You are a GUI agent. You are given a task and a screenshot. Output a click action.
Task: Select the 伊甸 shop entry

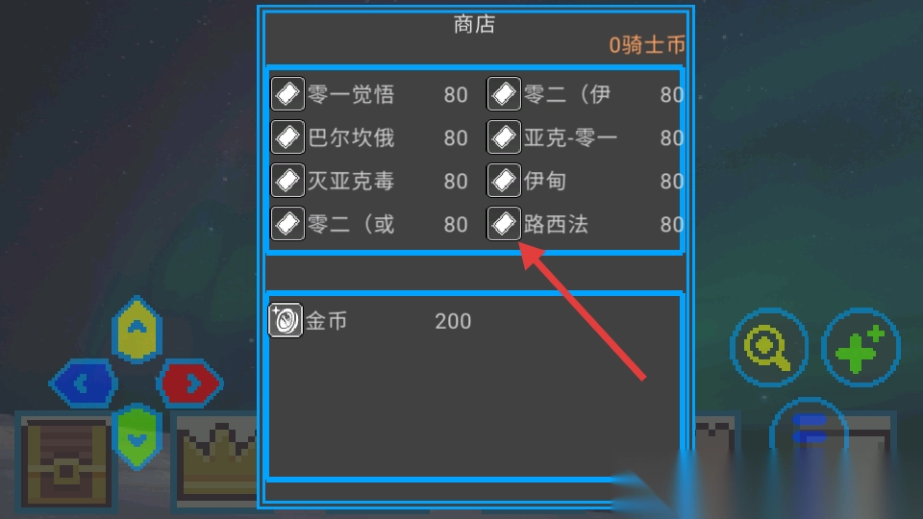point(586,181)
